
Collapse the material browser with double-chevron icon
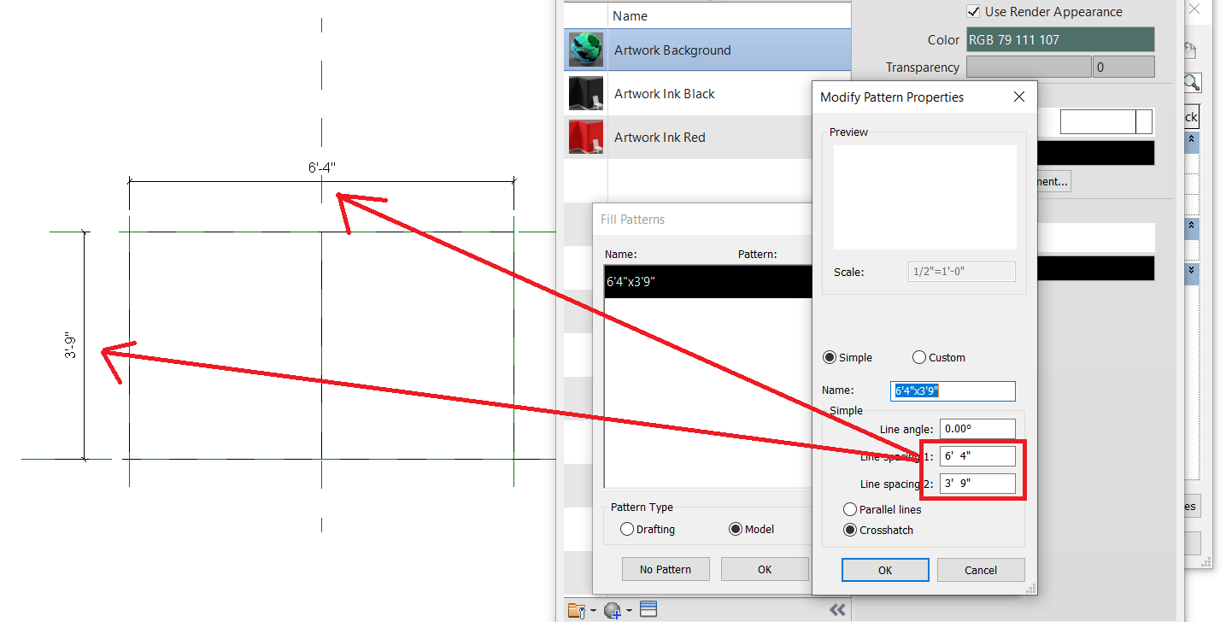click(837, 609)
